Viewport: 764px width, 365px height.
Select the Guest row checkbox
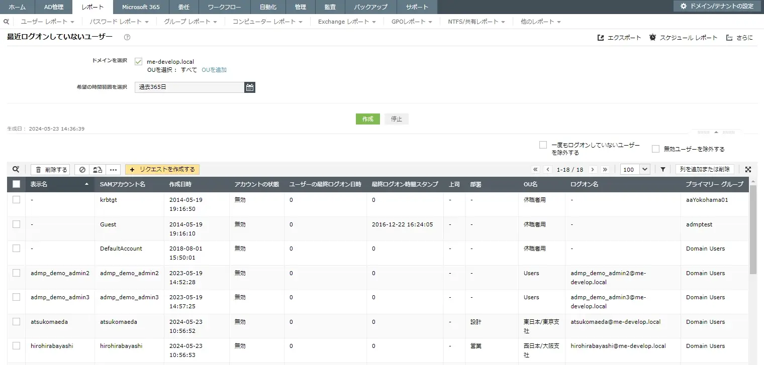click(16, 224)
